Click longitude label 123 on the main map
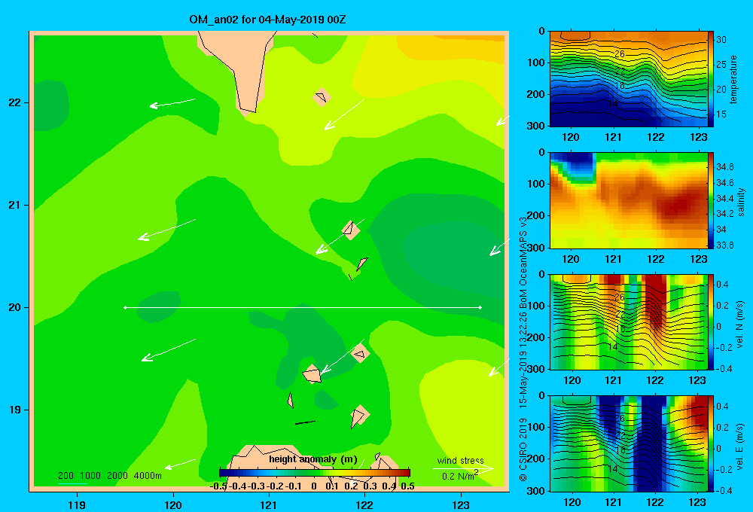 pyautogui.click(x=461, y=504)
